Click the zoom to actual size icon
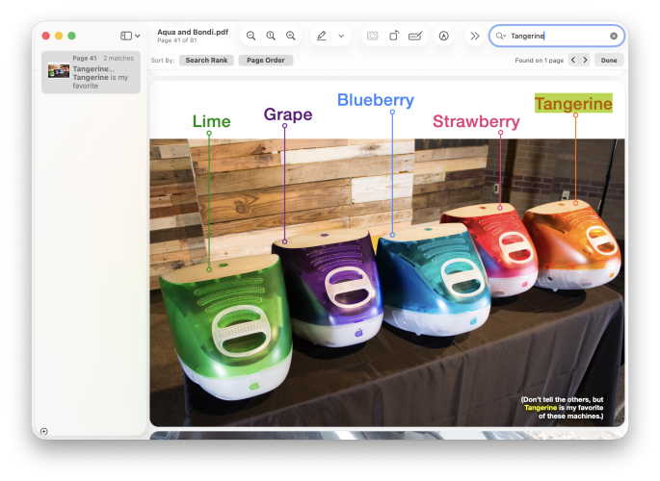 pos(271,36)
